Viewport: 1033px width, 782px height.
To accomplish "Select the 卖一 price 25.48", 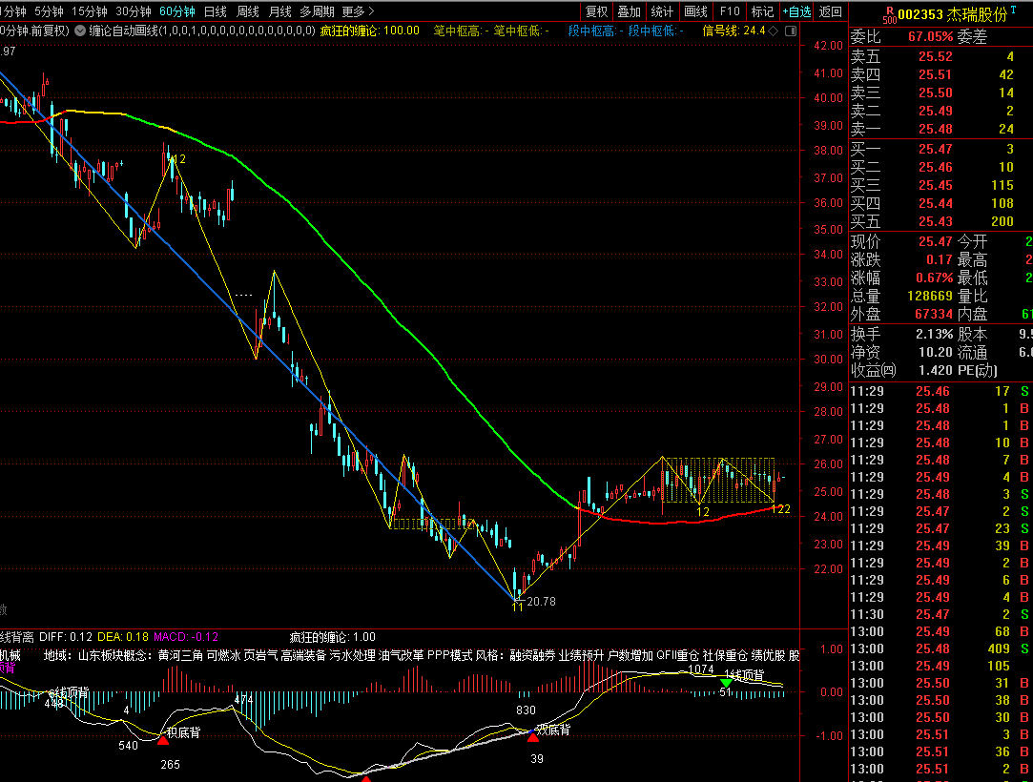I will point(936,129).
